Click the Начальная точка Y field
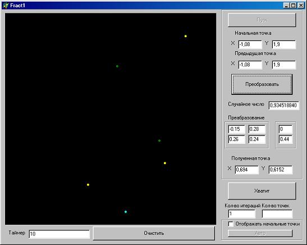The height and width of the screenshot is (245, 307). point(284,44)
